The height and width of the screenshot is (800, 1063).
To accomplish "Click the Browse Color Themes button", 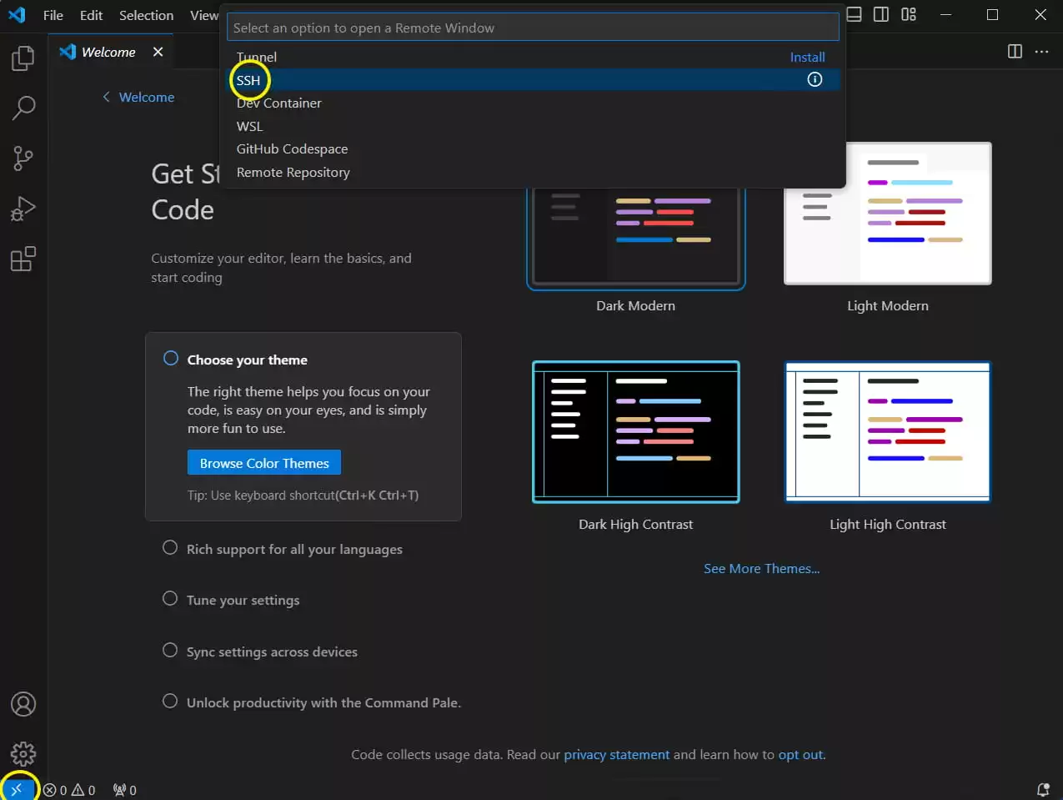I will pos(264,463).
